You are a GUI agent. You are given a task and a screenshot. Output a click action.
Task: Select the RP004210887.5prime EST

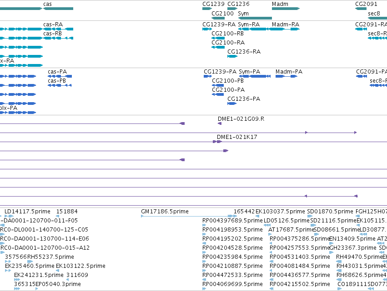point(204,271)
